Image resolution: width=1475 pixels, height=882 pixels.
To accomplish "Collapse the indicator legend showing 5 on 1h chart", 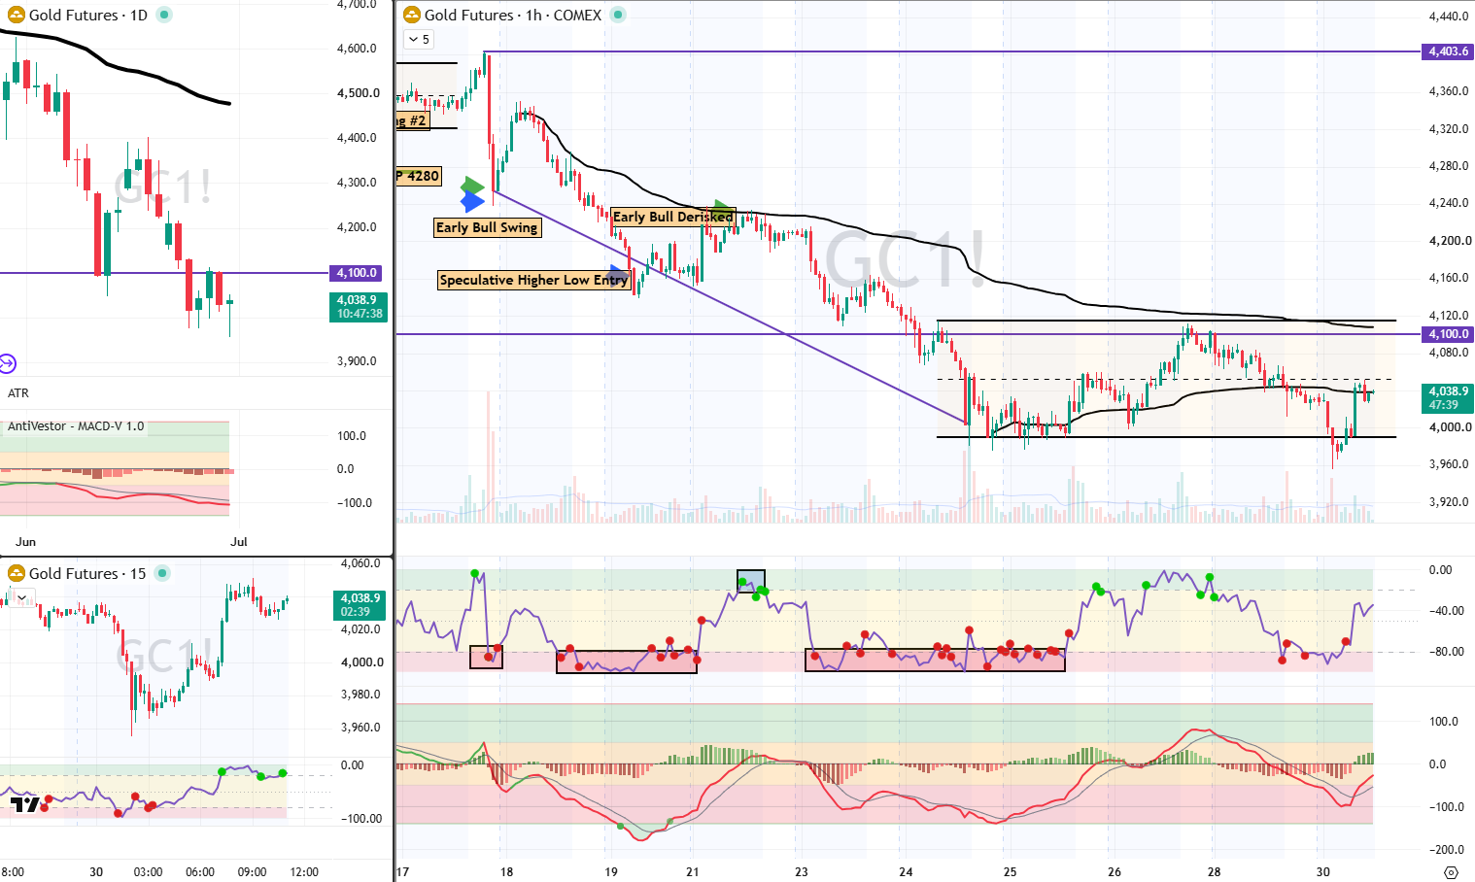I will 419,40.
